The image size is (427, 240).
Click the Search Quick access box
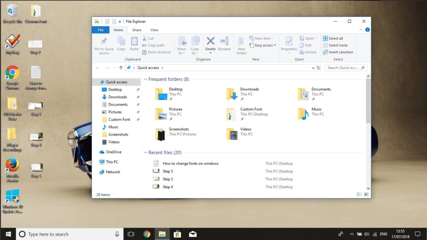(x=343, y=67)
